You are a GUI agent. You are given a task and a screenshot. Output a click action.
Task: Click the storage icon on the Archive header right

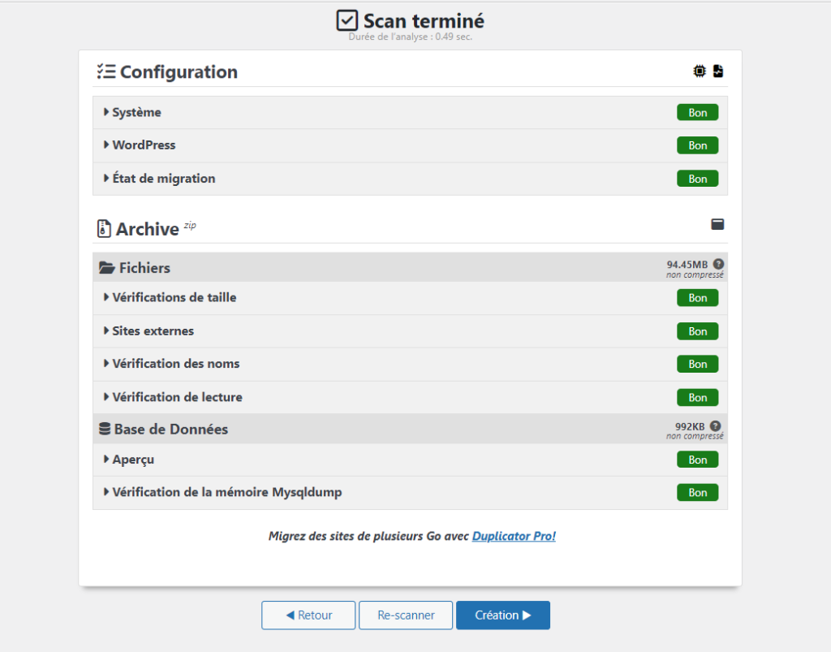tap(717, 224)
